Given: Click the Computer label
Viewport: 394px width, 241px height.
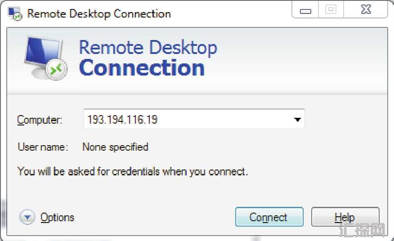Looking at the screenshot, I should [x=40, y=120].
